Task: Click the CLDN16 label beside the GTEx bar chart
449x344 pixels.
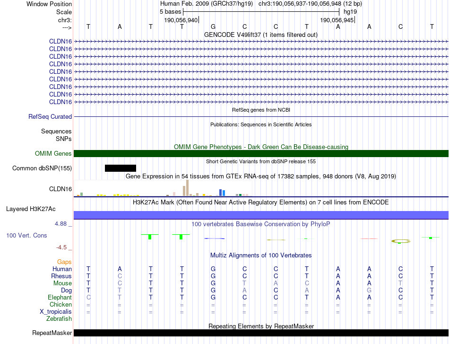Action: (60, 189)
